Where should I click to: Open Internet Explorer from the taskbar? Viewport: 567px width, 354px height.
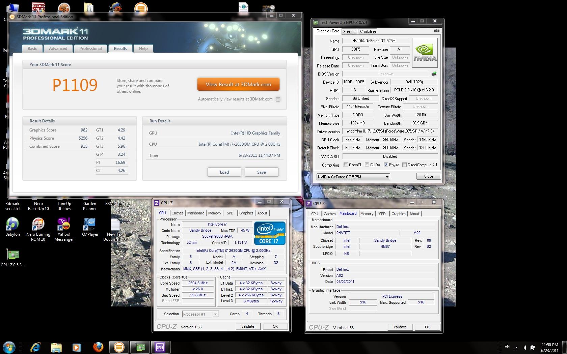[x=35, y=347]
